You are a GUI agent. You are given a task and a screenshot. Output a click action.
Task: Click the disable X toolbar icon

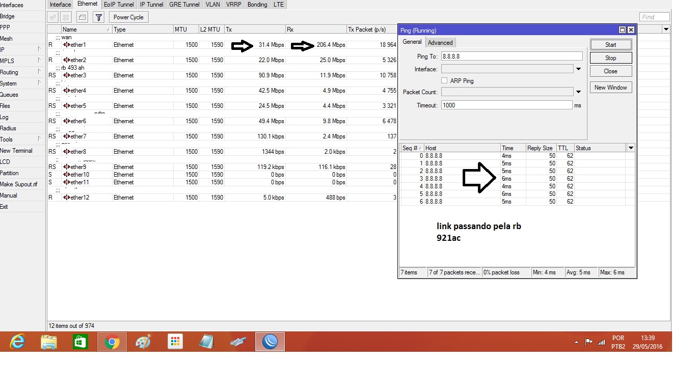pyautogui.click(x=66, y=17)
